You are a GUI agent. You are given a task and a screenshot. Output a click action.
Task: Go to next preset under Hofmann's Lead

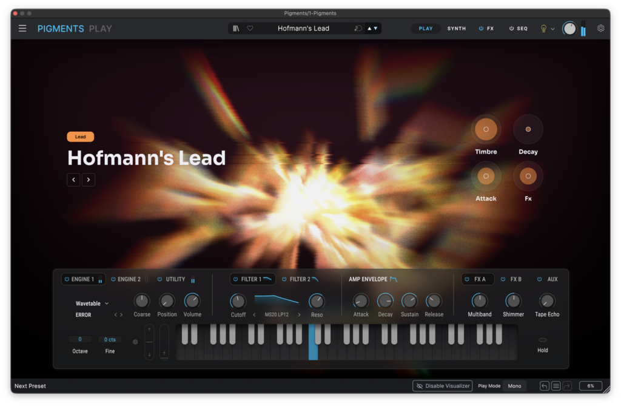point(89,180)
